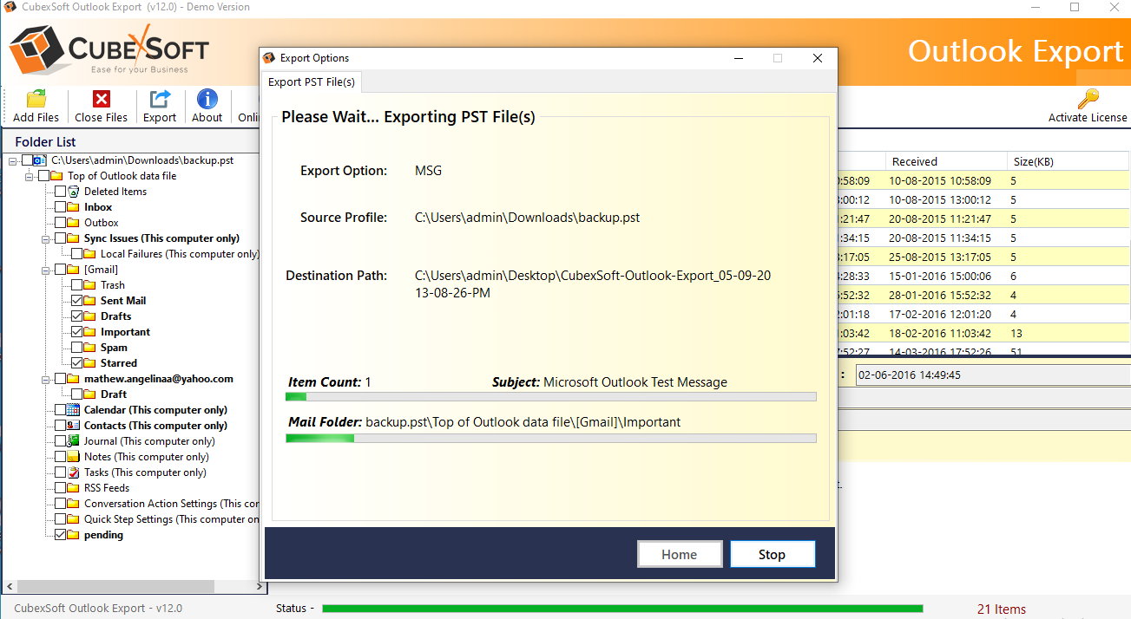Screen dimensions: 1131x619
Task: Uncheck the Starred folder checkbox
Action: pyautogui.click(x=76, y=363)
